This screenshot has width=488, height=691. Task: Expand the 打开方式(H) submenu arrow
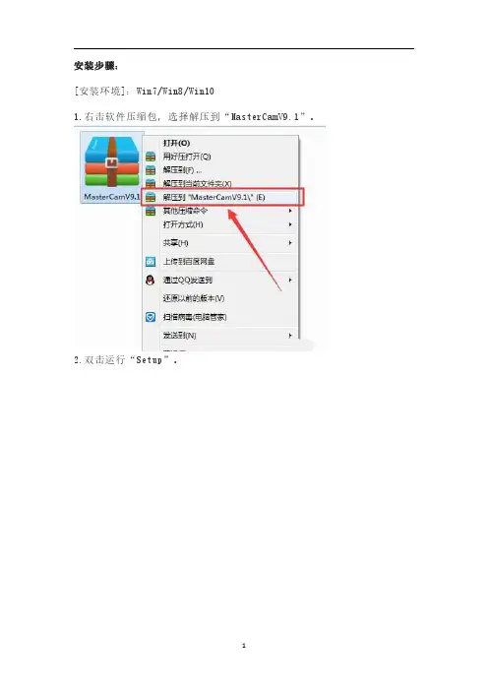tap(290, 224)
